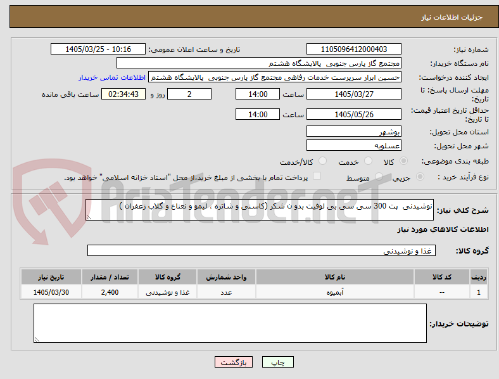Screen dimensions: 499x379
Task: Click the remaining days field showing 2
Action: (x=189, y=94)
